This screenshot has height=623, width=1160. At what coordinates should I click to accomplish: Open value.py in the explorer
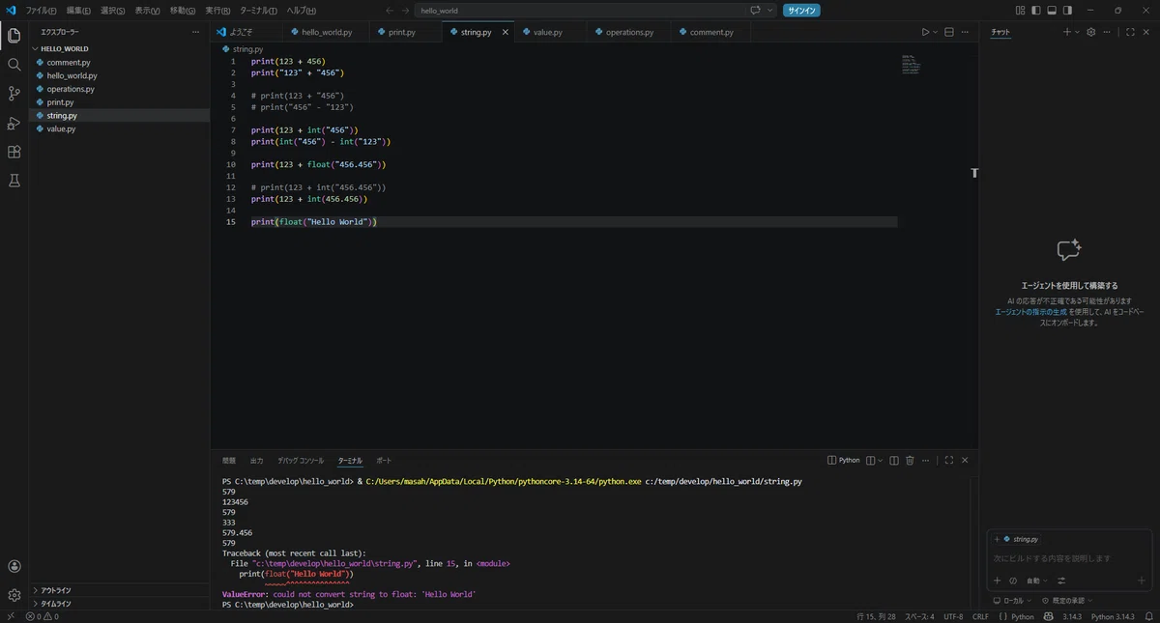tap(61, 128)
